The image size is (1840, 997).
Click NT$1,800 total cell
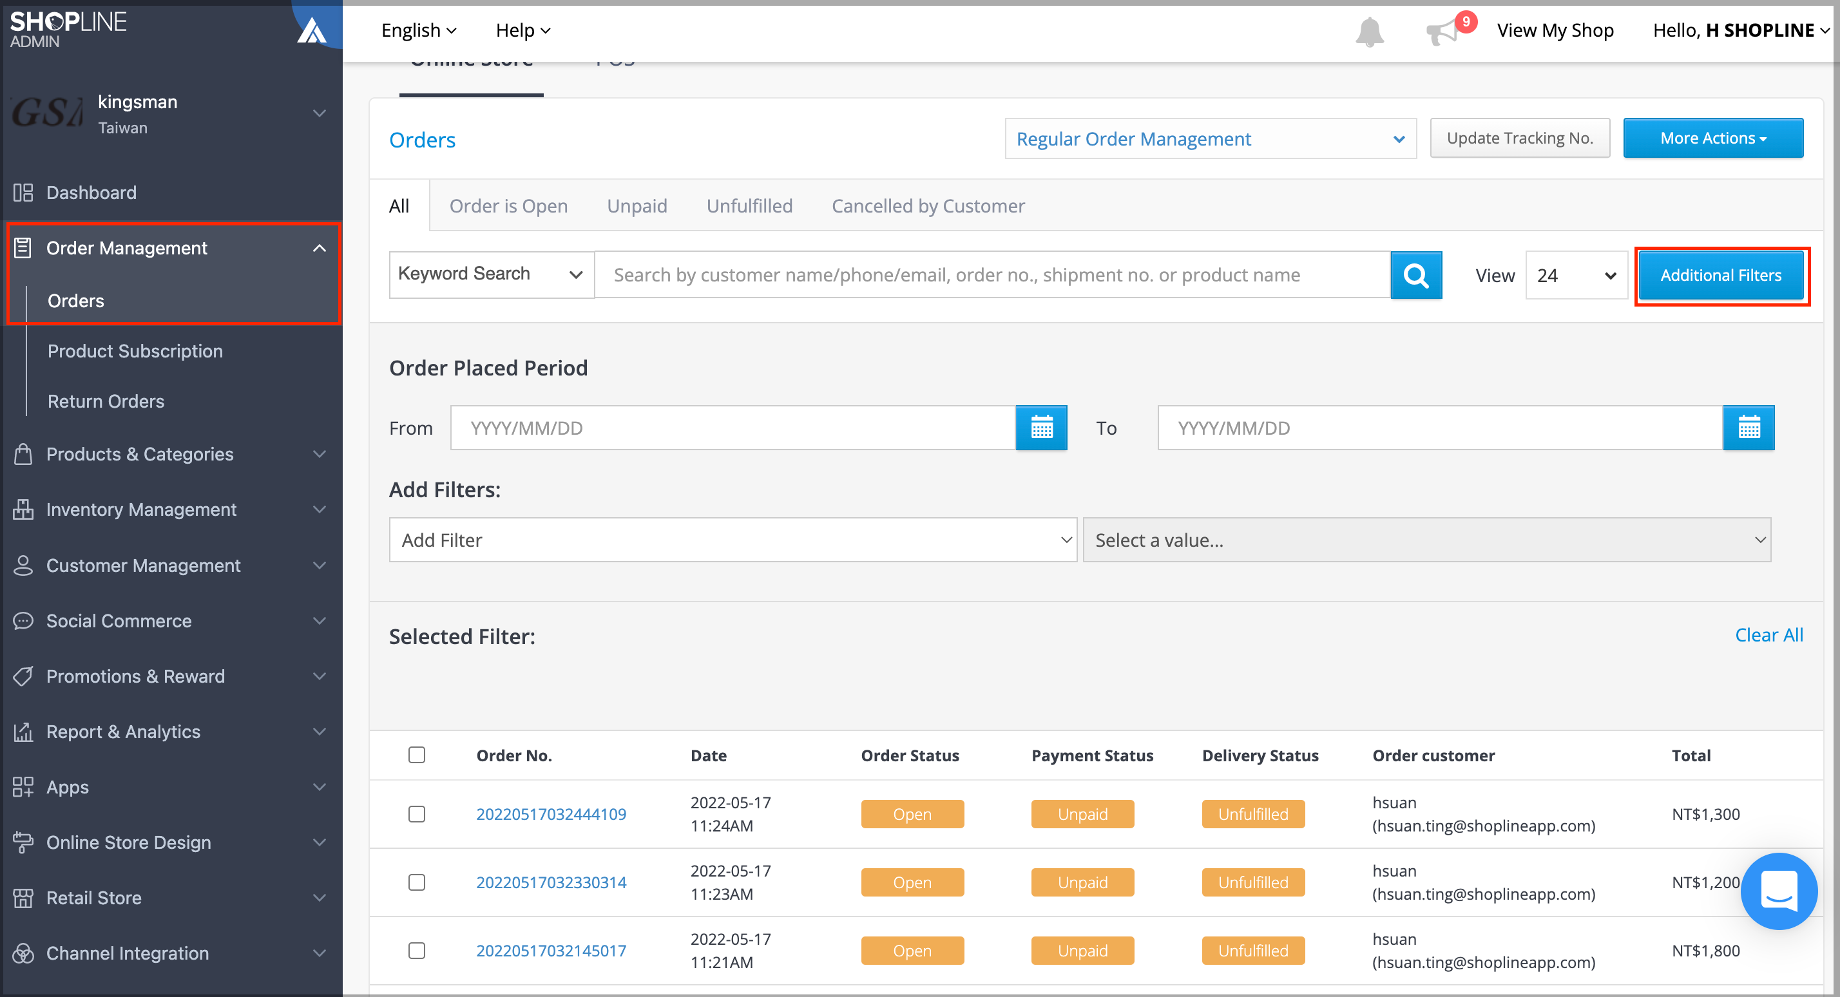pyautogui.click(x=1705, y=951)
